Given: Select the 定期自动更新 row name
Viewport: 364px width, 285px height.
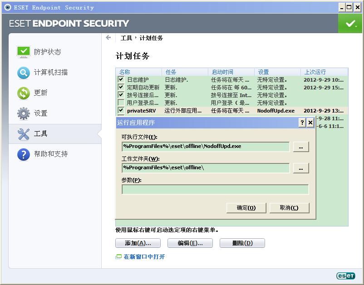Looking at the screenshot, I should point(143,88).
